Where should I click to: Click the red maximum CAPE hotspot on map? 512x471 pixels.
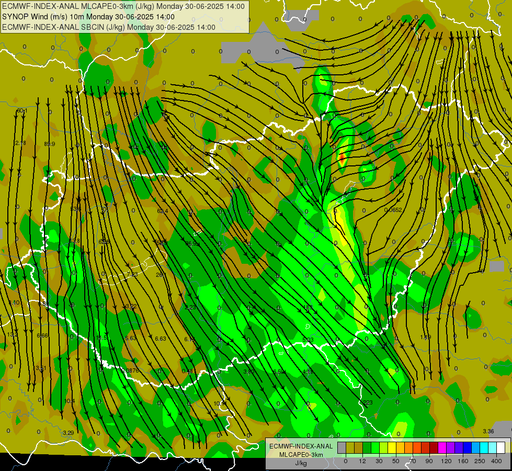click(x=342, y=159)
